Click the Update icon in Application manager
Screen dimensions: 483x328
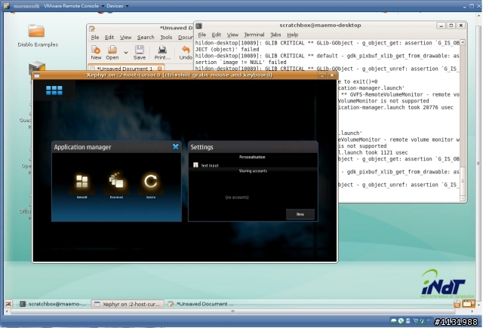click(x=151, y=182)
